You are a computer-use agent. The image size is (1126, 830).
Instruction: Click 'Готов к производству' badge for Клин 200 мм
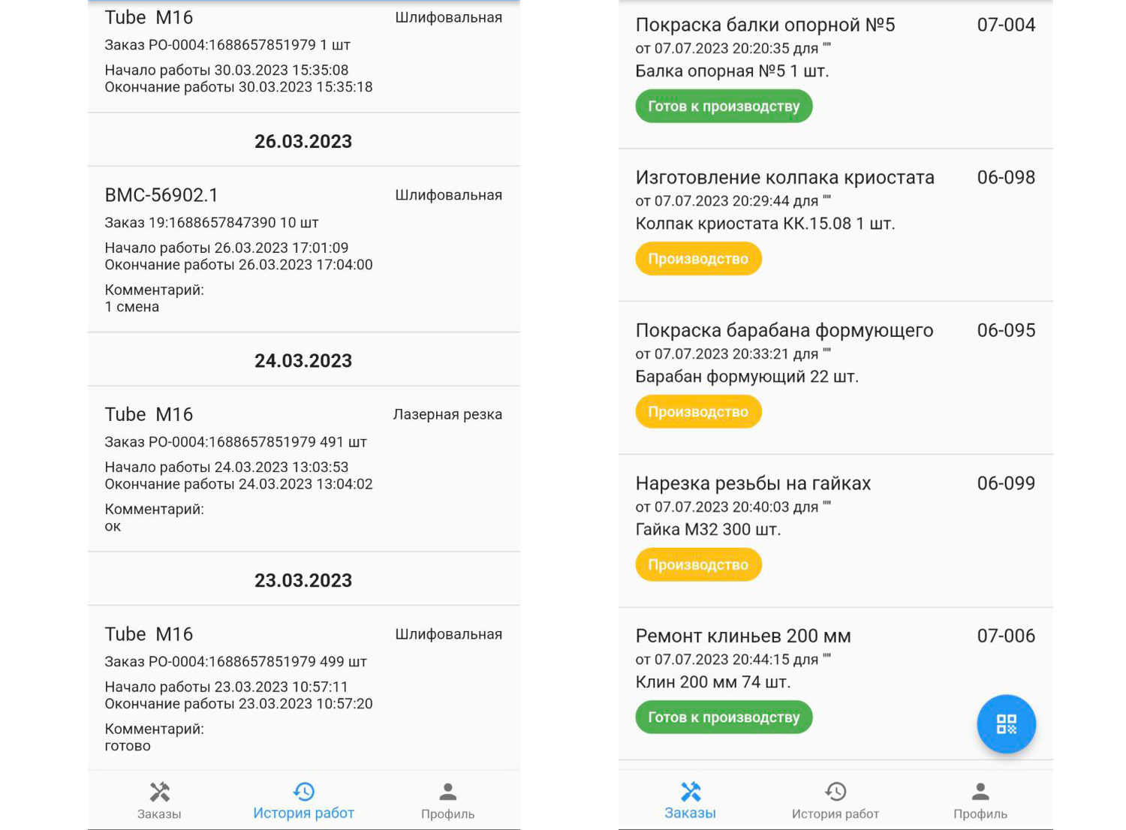click(x=724, y=717)
